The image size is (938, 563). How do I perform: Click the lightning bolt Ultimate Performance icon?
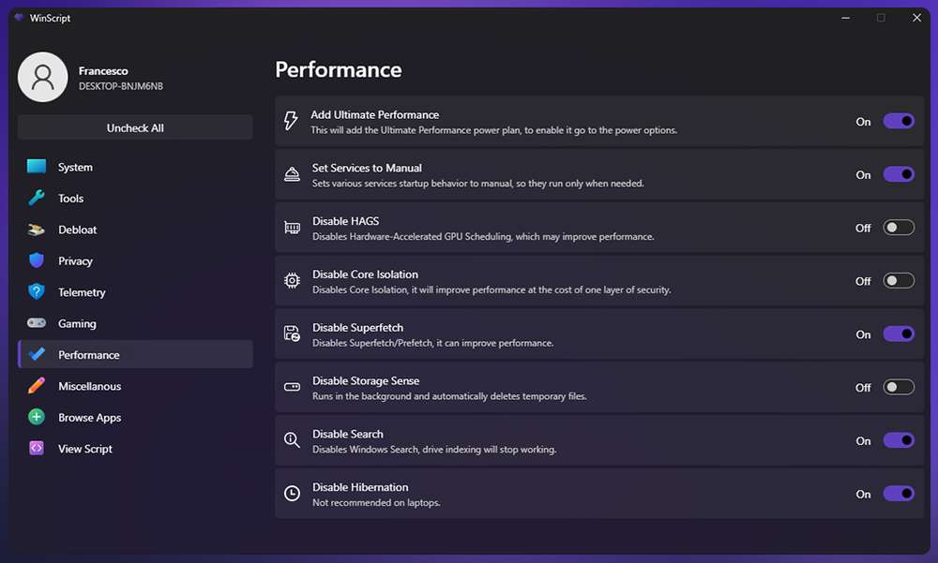click(291, 121)
